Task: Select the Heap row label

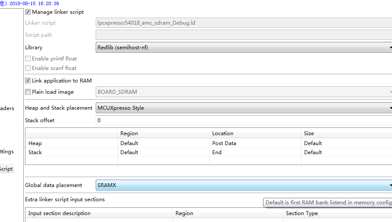Action: click(35, 143)
